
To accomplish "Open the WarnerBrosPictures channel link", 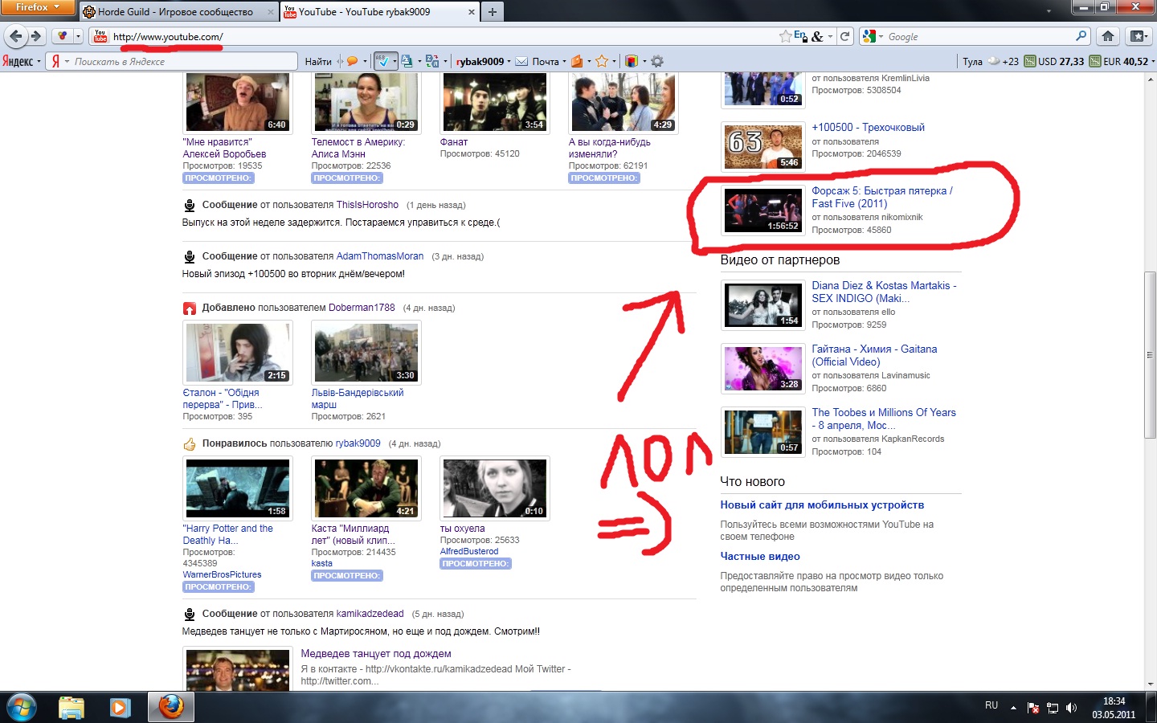I will [222, 575].
